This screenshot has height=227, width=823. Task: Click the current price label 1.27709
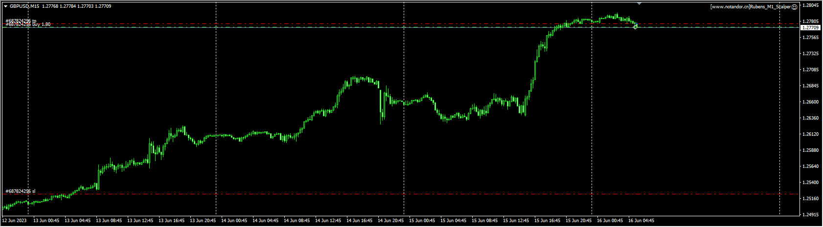(810, 28)
